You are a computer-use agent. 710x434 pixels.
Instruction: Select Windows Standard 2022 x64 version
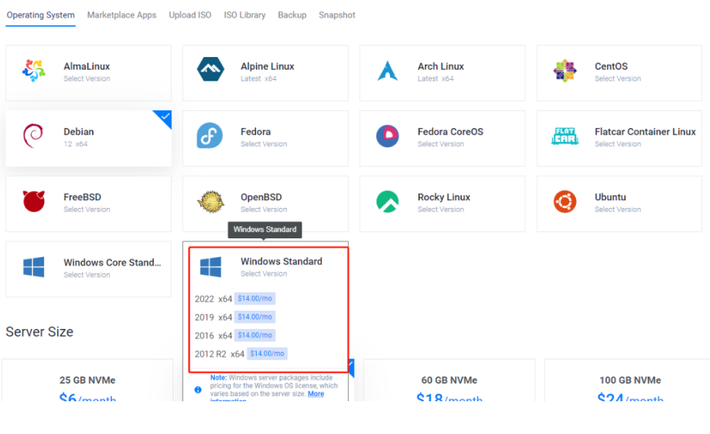click(213, 299)
